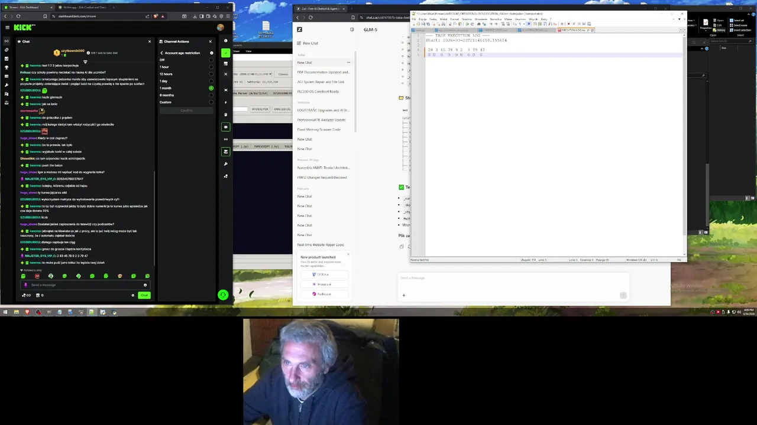This screenshot has width=757, height=425.
Task: Toggle the chat bubble icon in Kick right toolbar
Action: click(x=225, y=127)
